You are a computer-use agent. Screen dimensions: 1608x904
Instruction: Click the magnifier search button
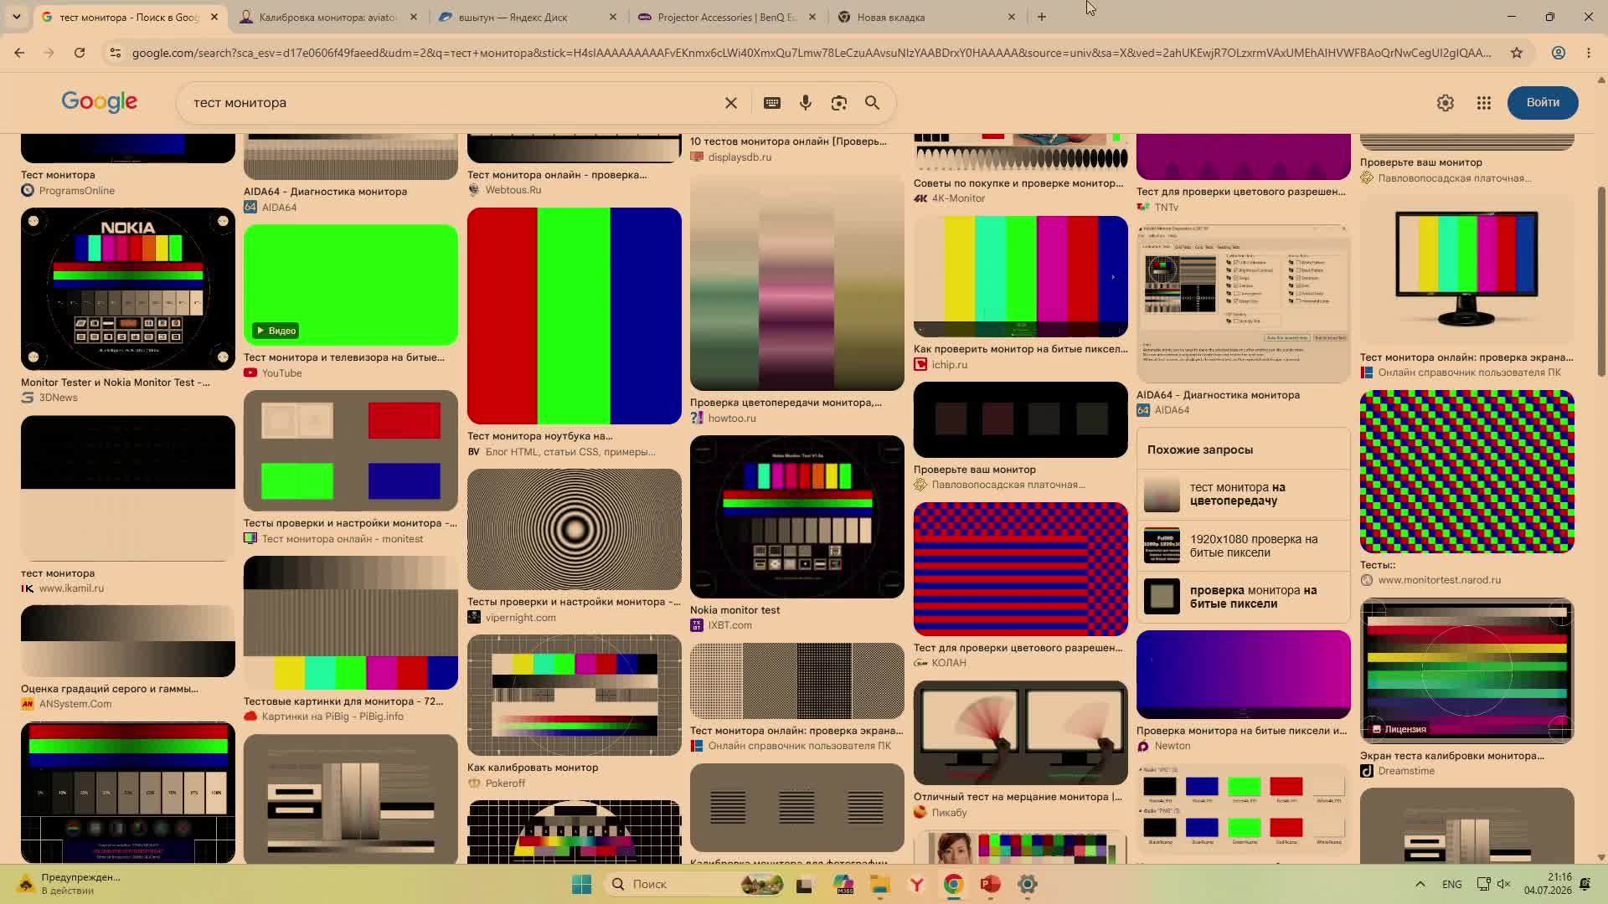coord(872,103)
